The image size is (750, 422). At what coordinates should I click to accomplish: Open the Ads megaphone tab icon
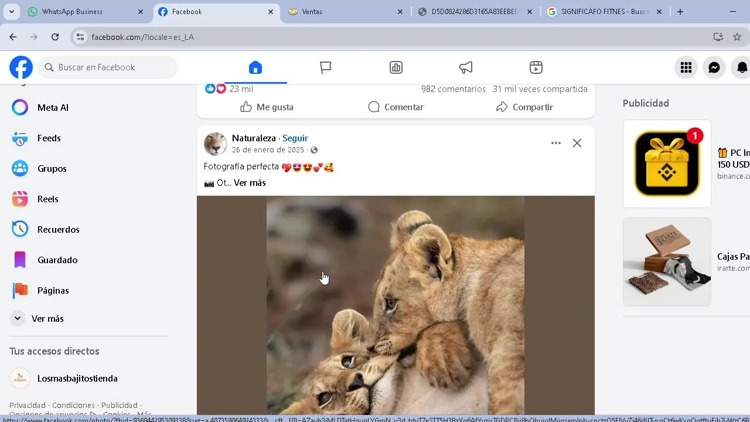pos(466,67)
